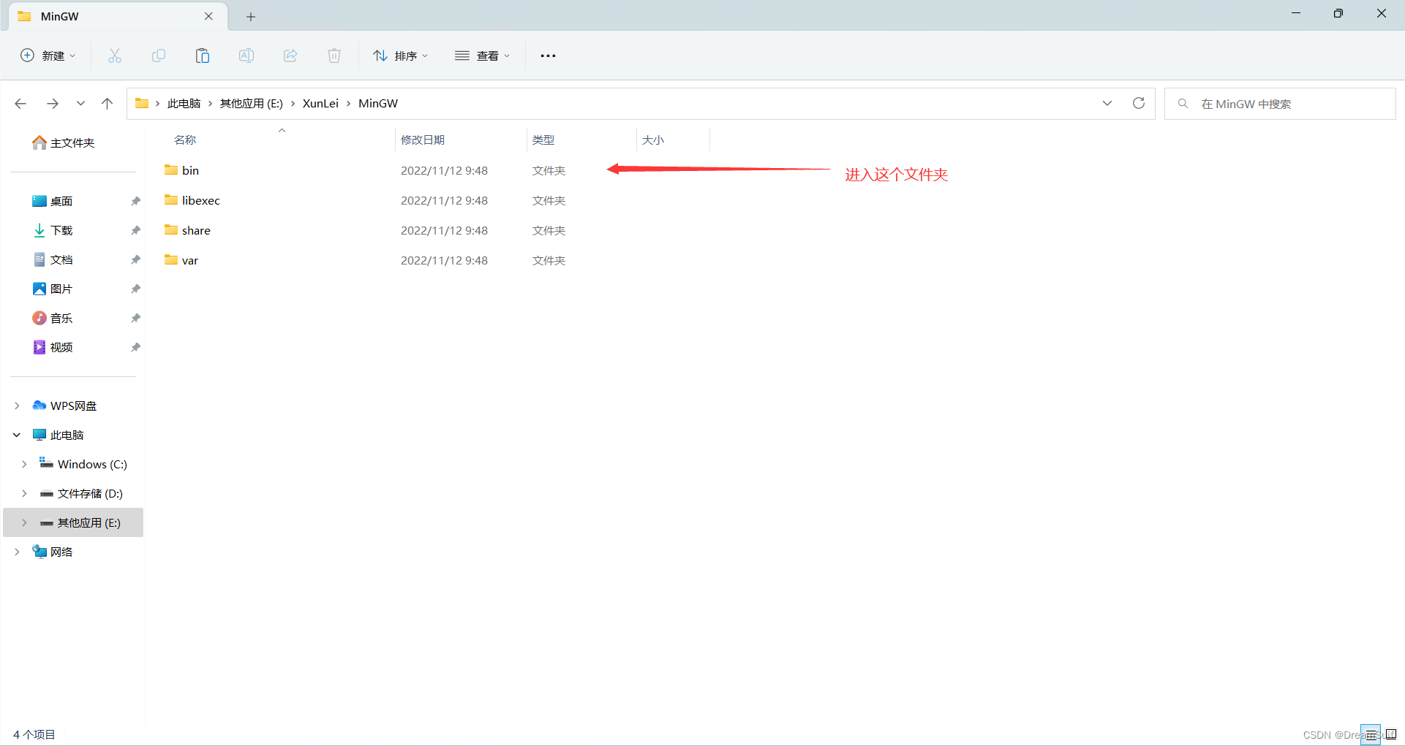The image size is (1405, 746).
Task: Click the Cut scissors icon
Action: pyautogui.click(x=115, y=56)
